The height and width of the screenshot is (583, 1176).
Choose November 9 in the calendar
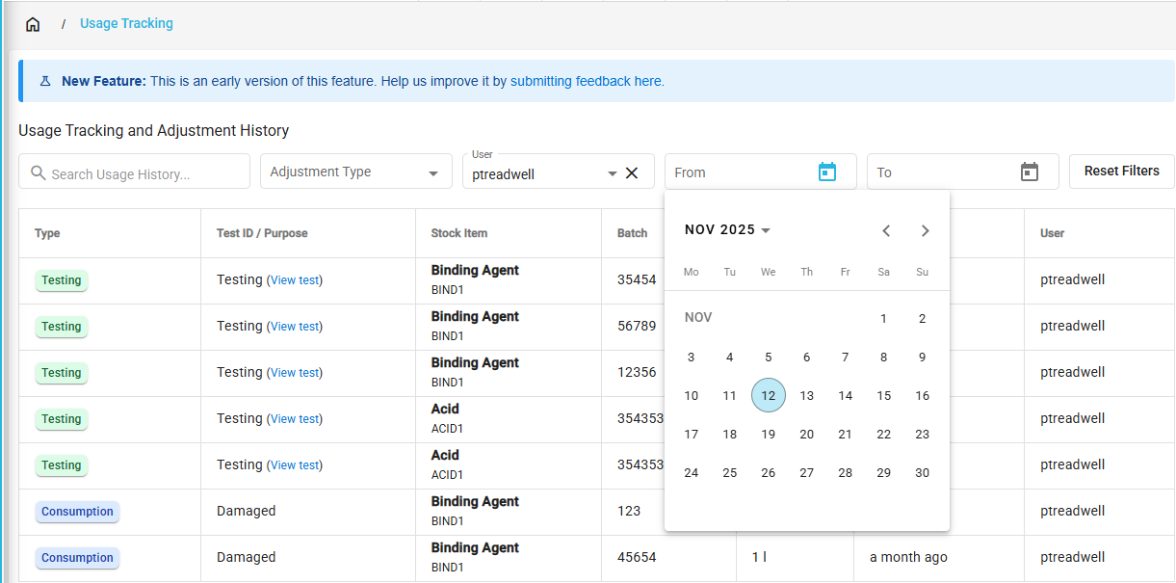pyautogui.click(x=923, y=357)
